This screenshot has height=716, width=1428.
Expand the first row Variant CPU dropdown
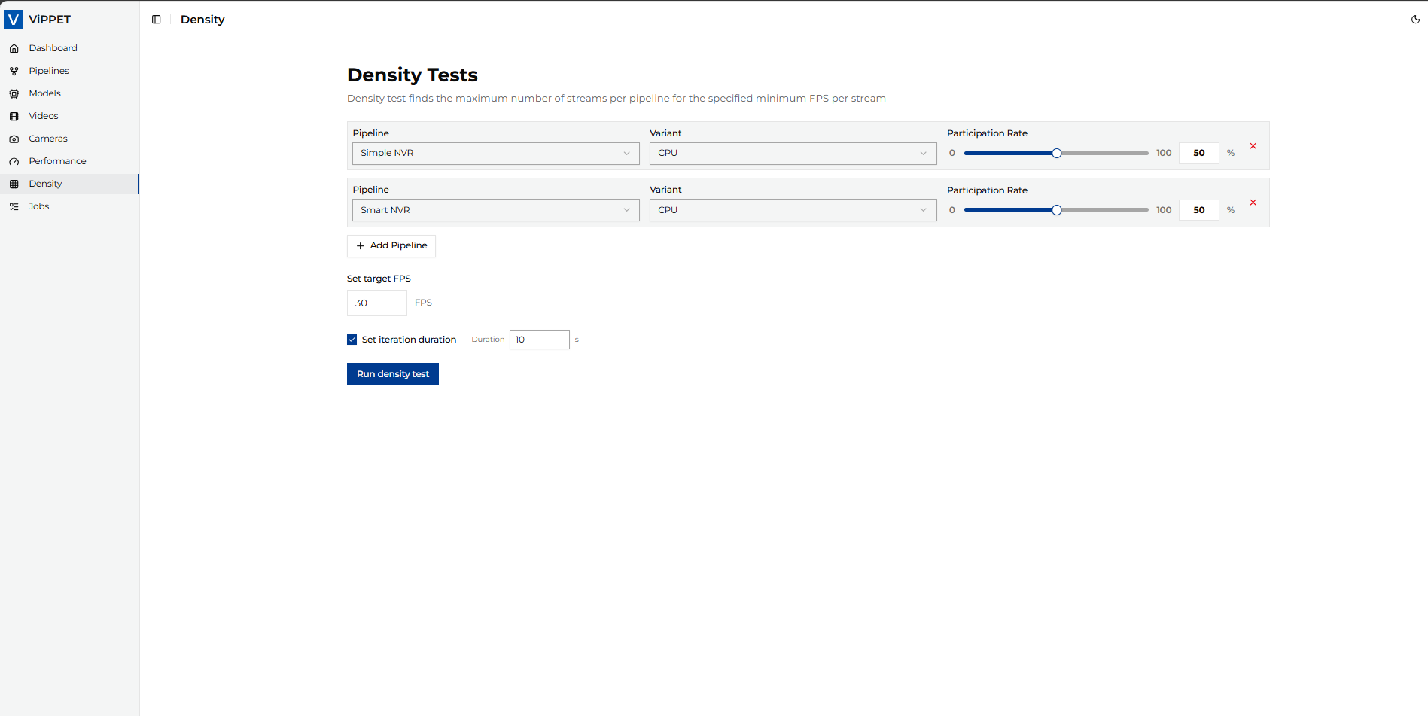[793, 154]
